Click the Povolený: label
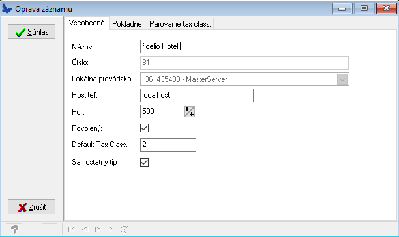399x237 pixels. 87,128
